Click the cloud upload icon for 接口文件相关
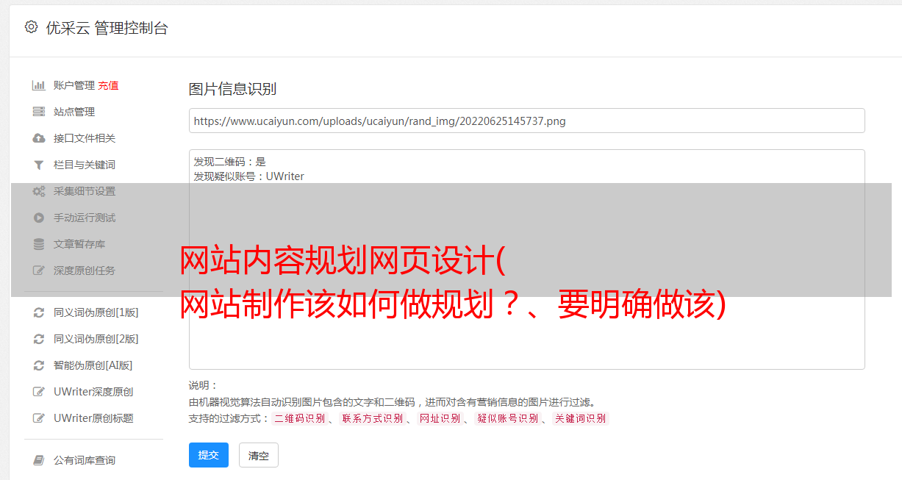 (x=39, y=138)
